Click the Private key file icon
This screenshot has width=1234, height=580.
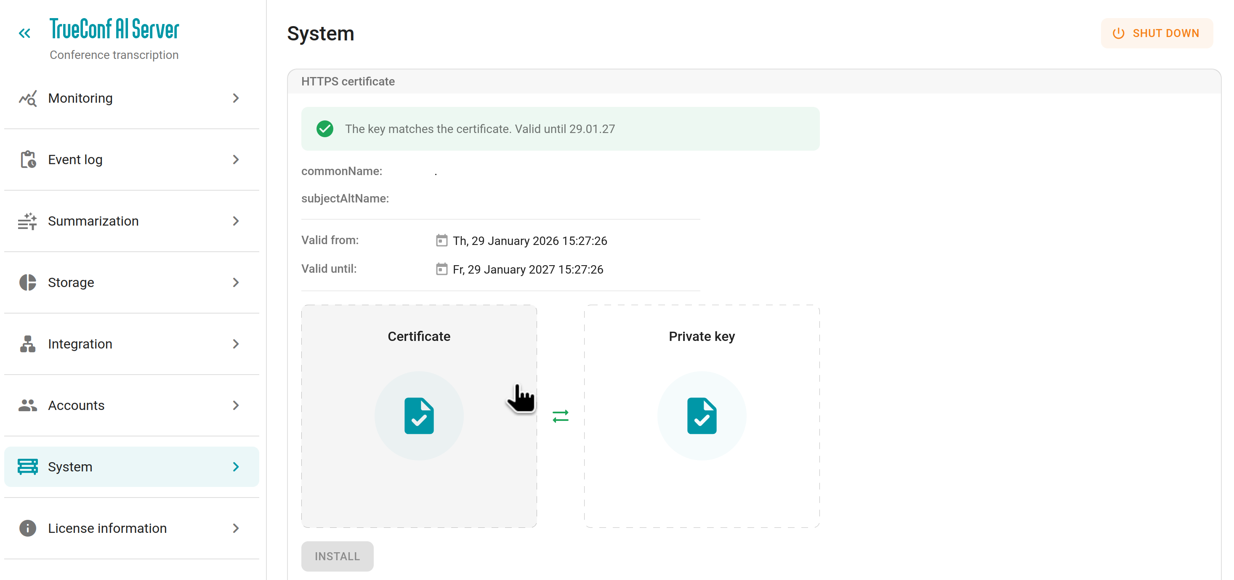(701, 416)
